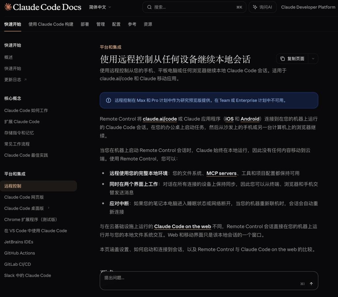Image resolution: width=338 pixels, height=297 pixels.
Task: Open search using the magnifier icon
Action: [x=149, y=7]
